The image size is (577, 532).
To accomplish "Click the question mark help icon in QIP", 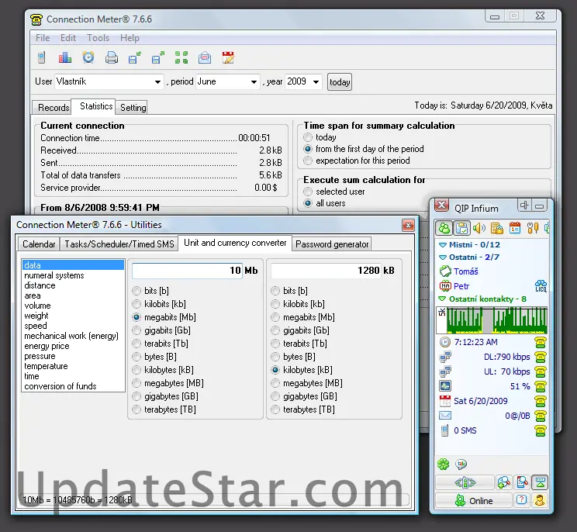I will [x=521, y=500].
